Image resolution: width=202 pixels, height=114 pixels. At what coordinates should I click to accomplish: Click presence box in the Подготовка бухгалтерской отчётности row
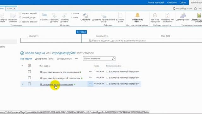coord(107,78)
